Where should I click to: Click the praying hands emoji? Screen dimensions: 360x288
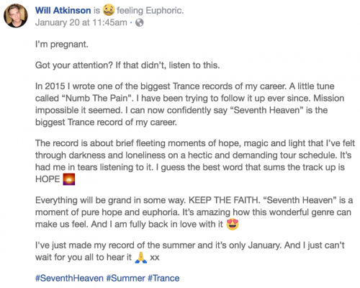click(141, 257)
